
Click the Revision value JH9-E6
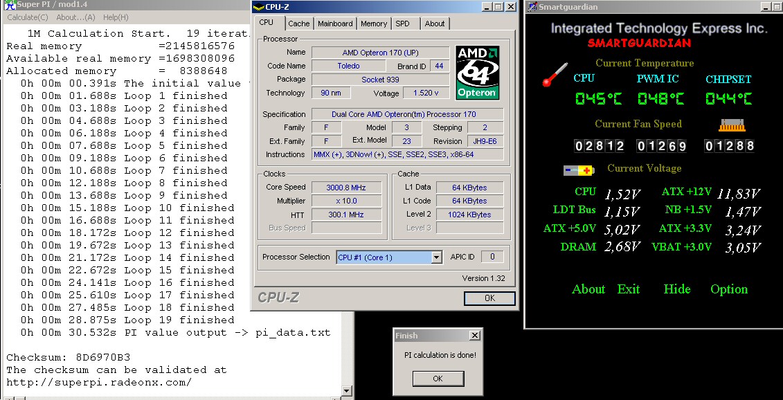coord(485,141)
